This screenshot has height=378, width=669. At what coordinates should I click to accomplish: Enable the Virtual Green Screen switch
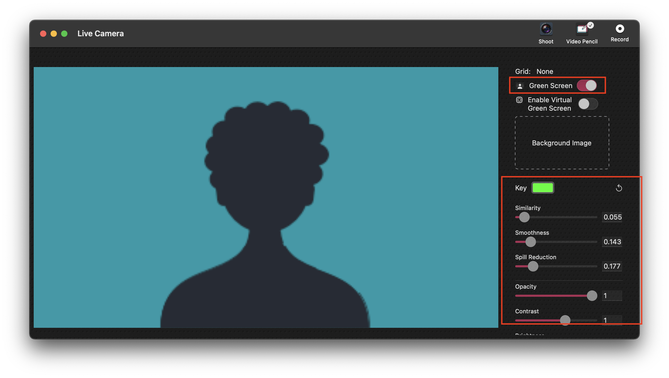pyautogui.click(x=588, y=104)
